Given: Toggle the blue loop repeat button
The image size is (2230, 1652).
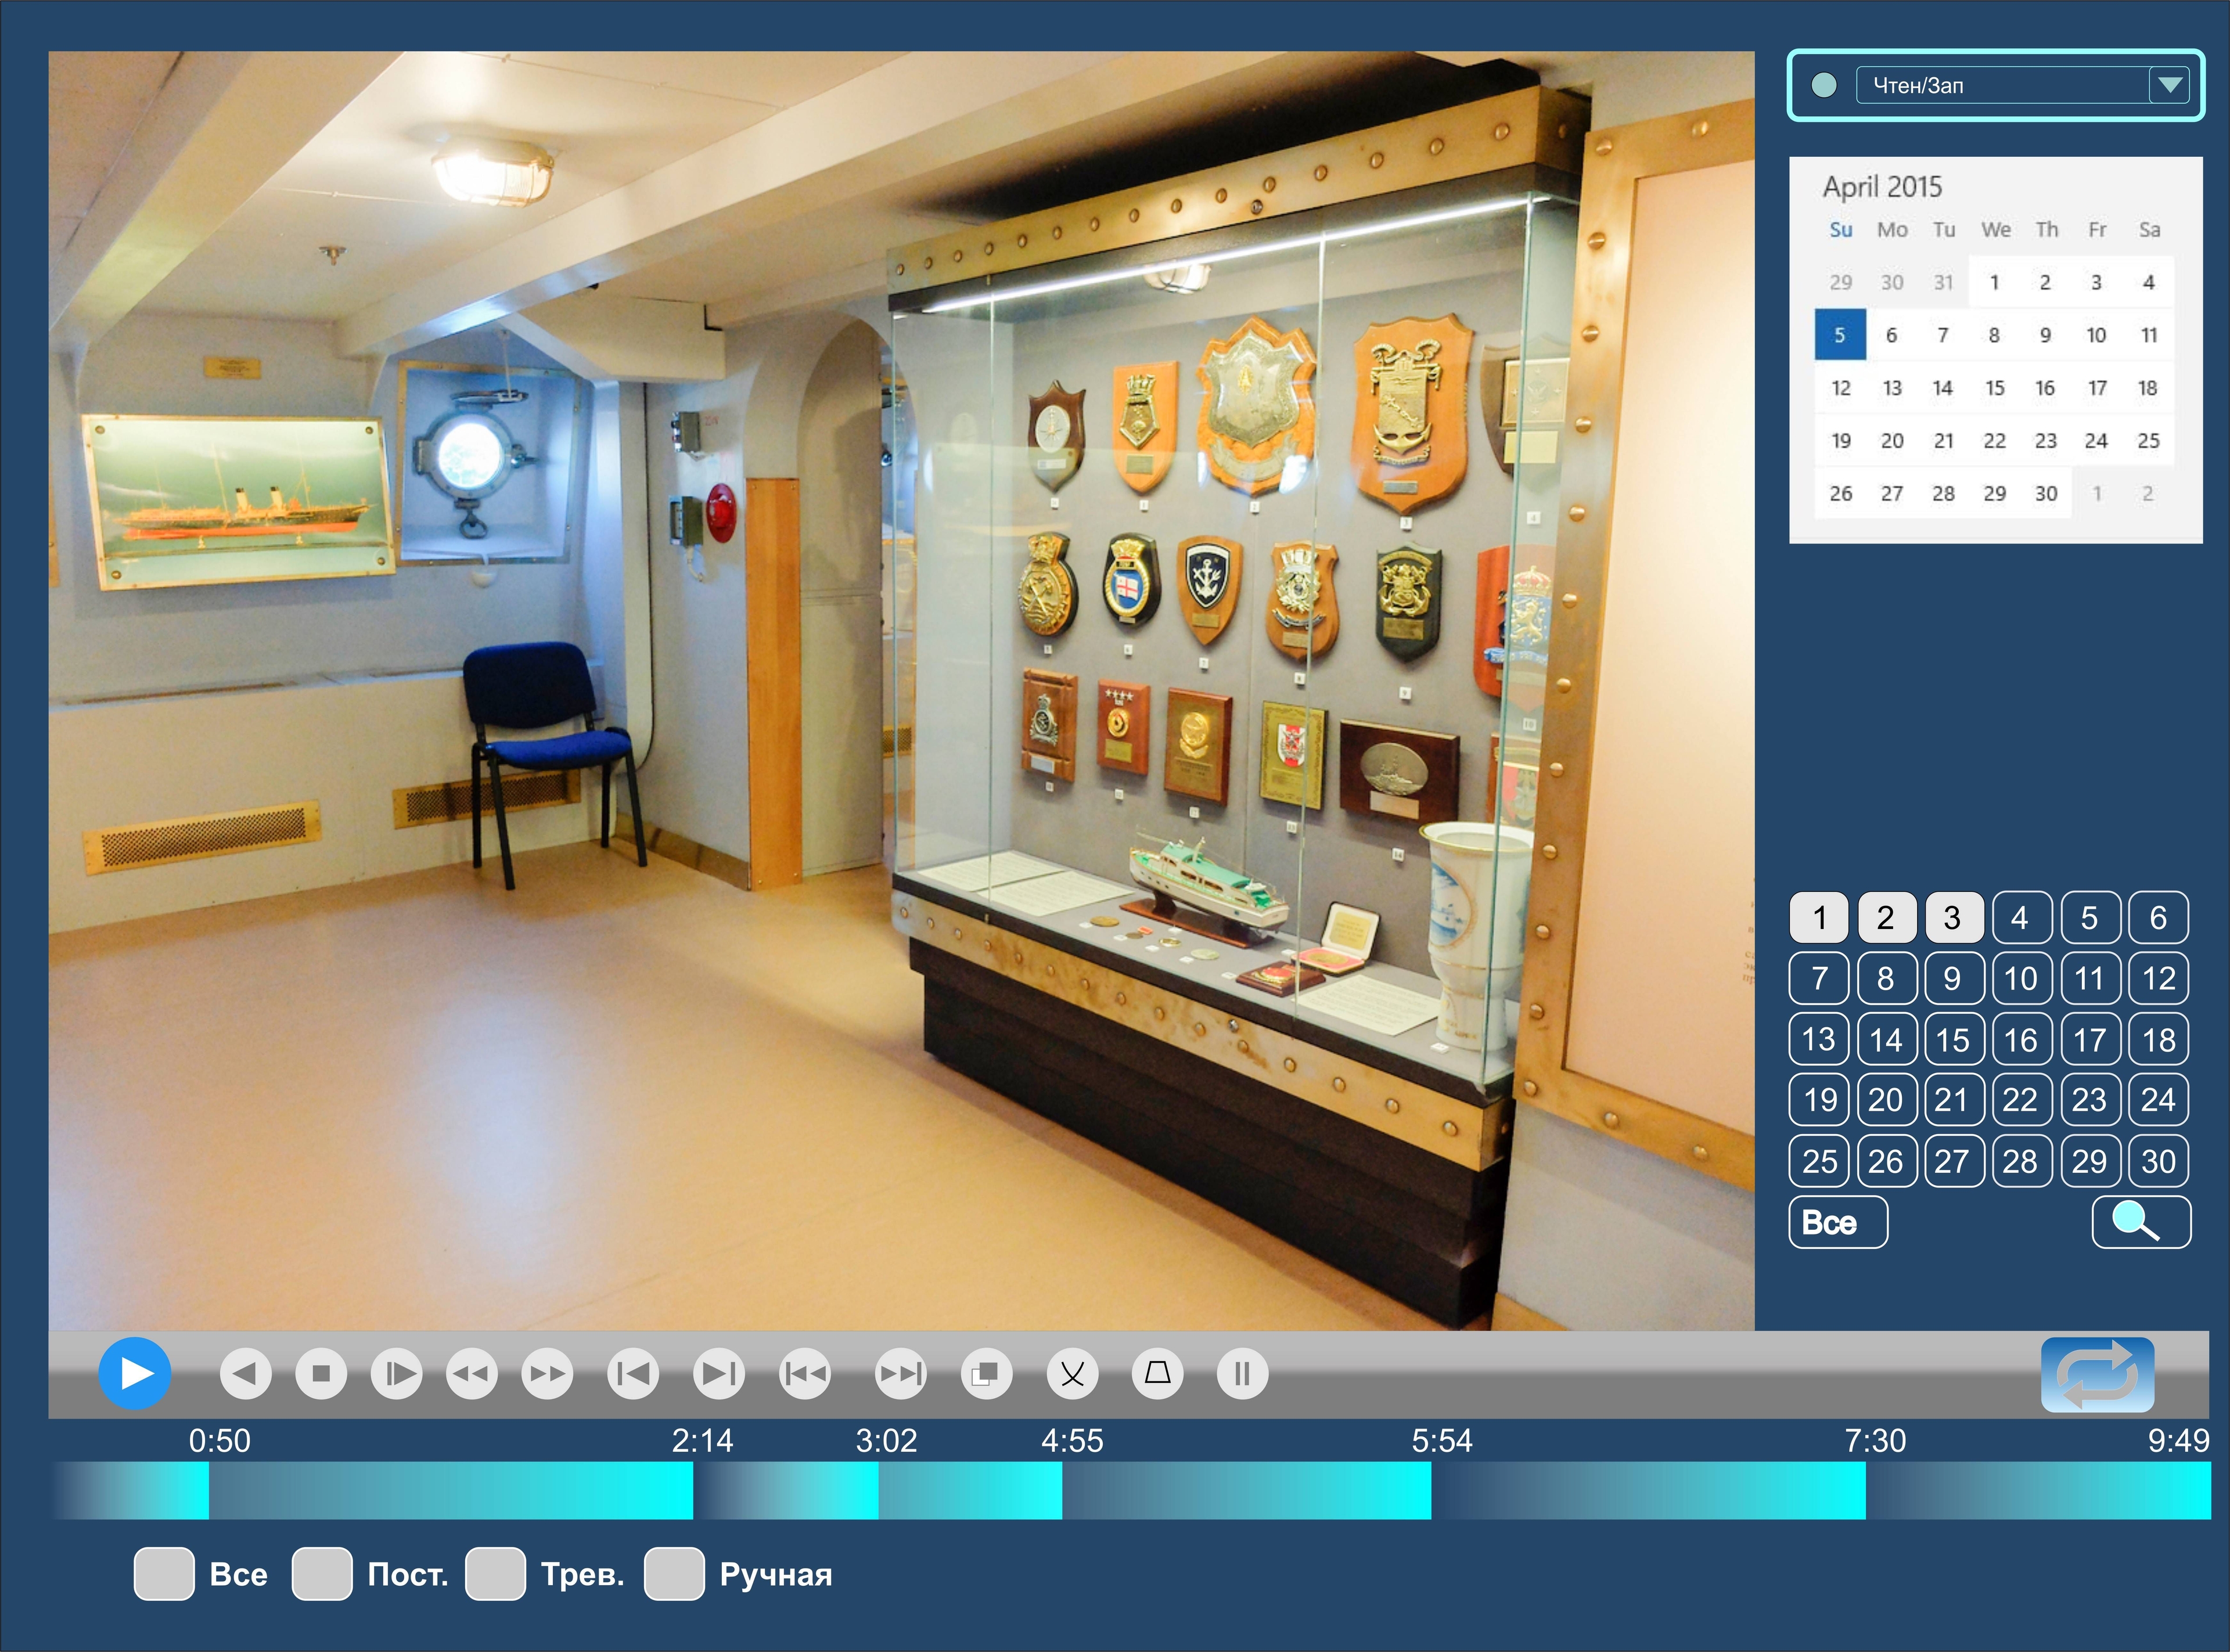Looking at the screenshot, I should (x=2097, y=1374).
